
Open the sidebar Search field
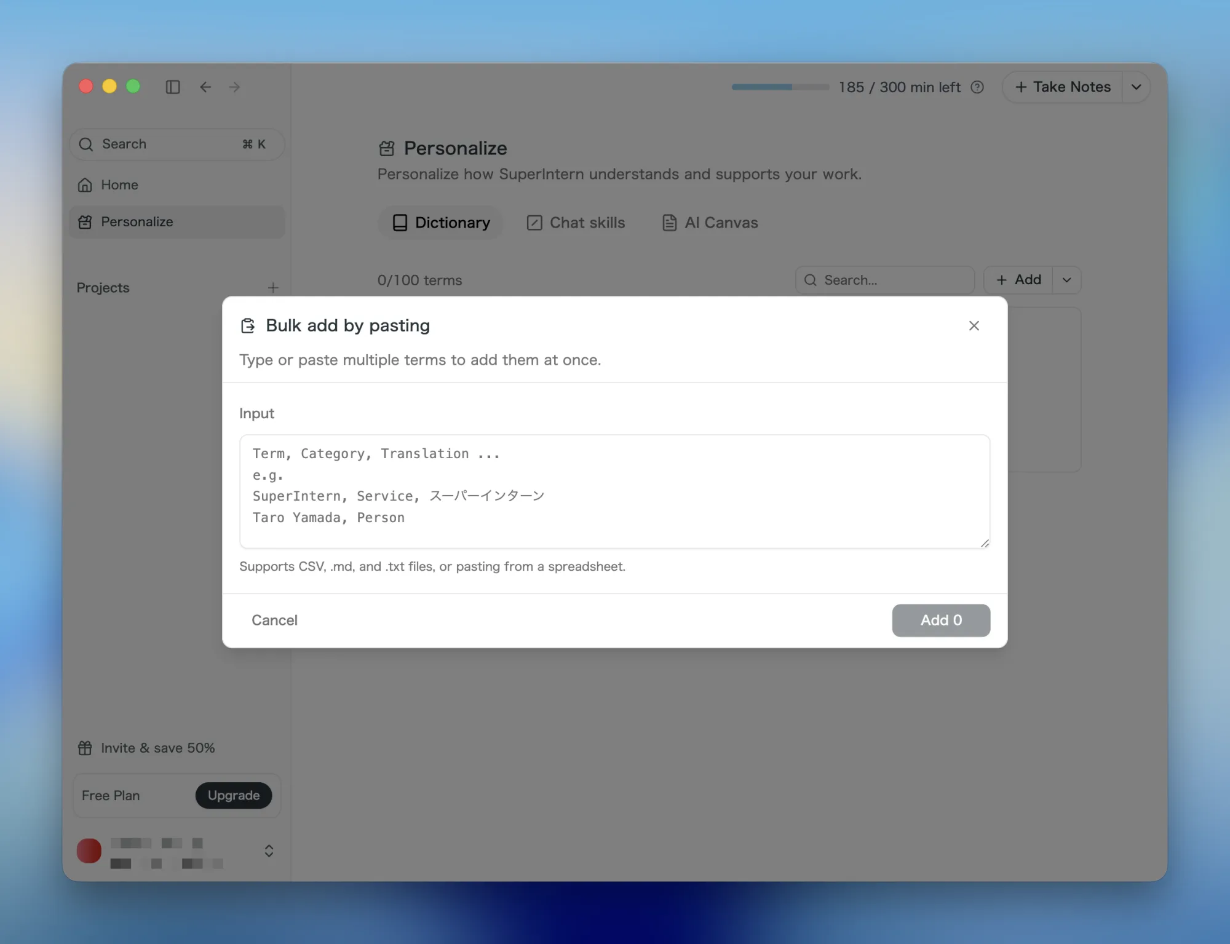pyautogui.click(x=177, y=144)
